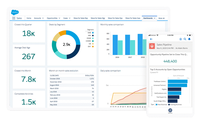Click the 1.5k Completed Activities value

click(28, 102)
